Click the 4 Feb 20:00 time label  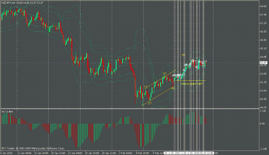coord(142,153)
